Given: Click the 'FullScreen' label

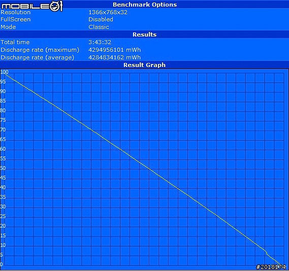Looking at the screenshot, I should (15, 19).
